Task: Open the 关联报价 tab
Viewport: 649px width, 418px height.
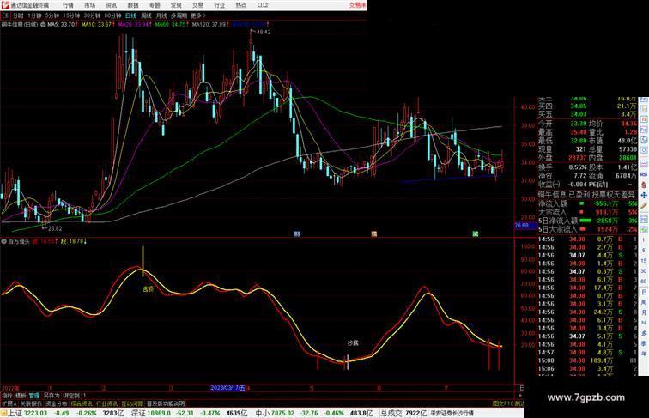Action: (31, 403)
